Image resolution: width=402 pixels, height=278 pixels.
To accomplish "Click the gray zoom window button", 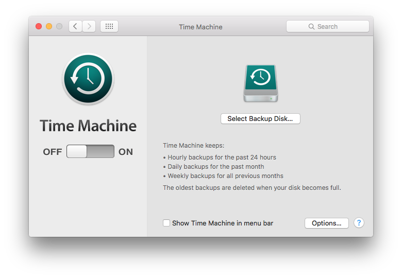I will click(59, 26).
